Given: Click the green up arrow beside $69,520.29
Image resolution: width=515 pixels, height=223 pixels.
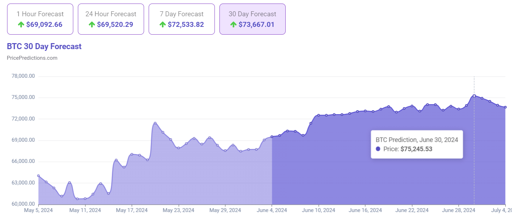Looking at the screenshot, I should (92, 24).
